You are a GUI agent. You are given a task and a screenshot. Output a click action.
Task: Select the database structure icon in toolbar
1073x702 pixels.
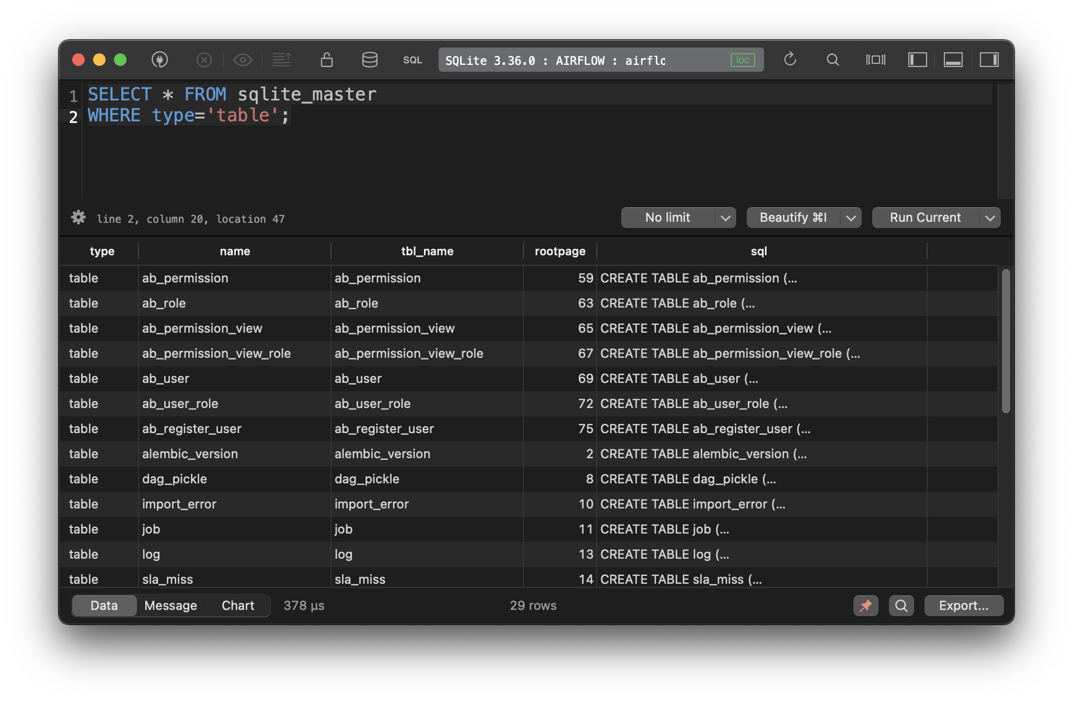370,60
